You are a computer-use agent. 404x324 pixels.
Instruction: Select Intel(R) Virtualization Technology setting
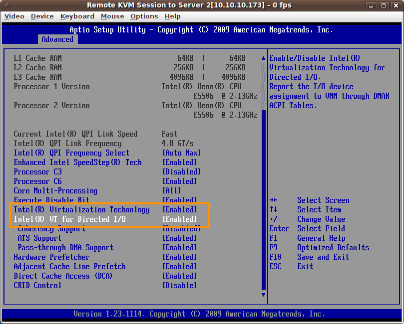(81, 210)
